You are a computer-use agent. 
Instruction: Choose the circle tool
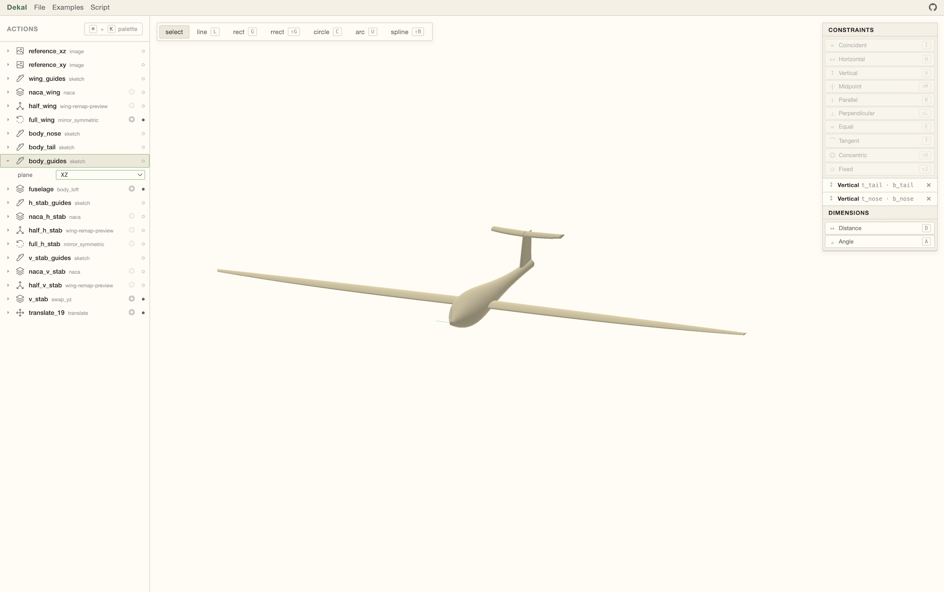point(328,32)
